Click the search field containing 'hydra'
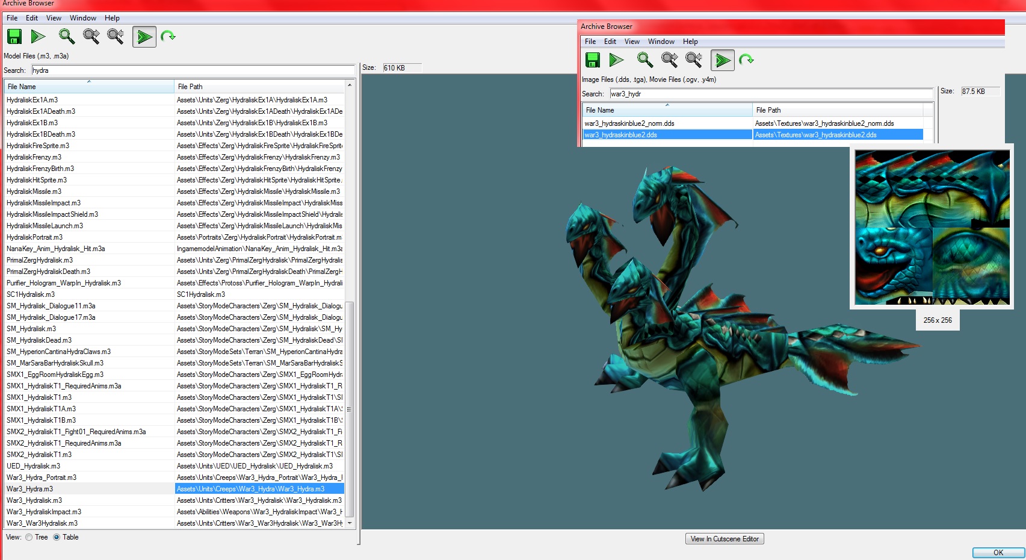The height and width of the screenshot is (560, 1026). [x=193, y=70]
